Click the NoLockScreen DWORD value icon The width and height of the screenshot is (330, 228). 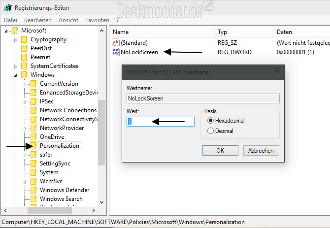click(116, 52)
